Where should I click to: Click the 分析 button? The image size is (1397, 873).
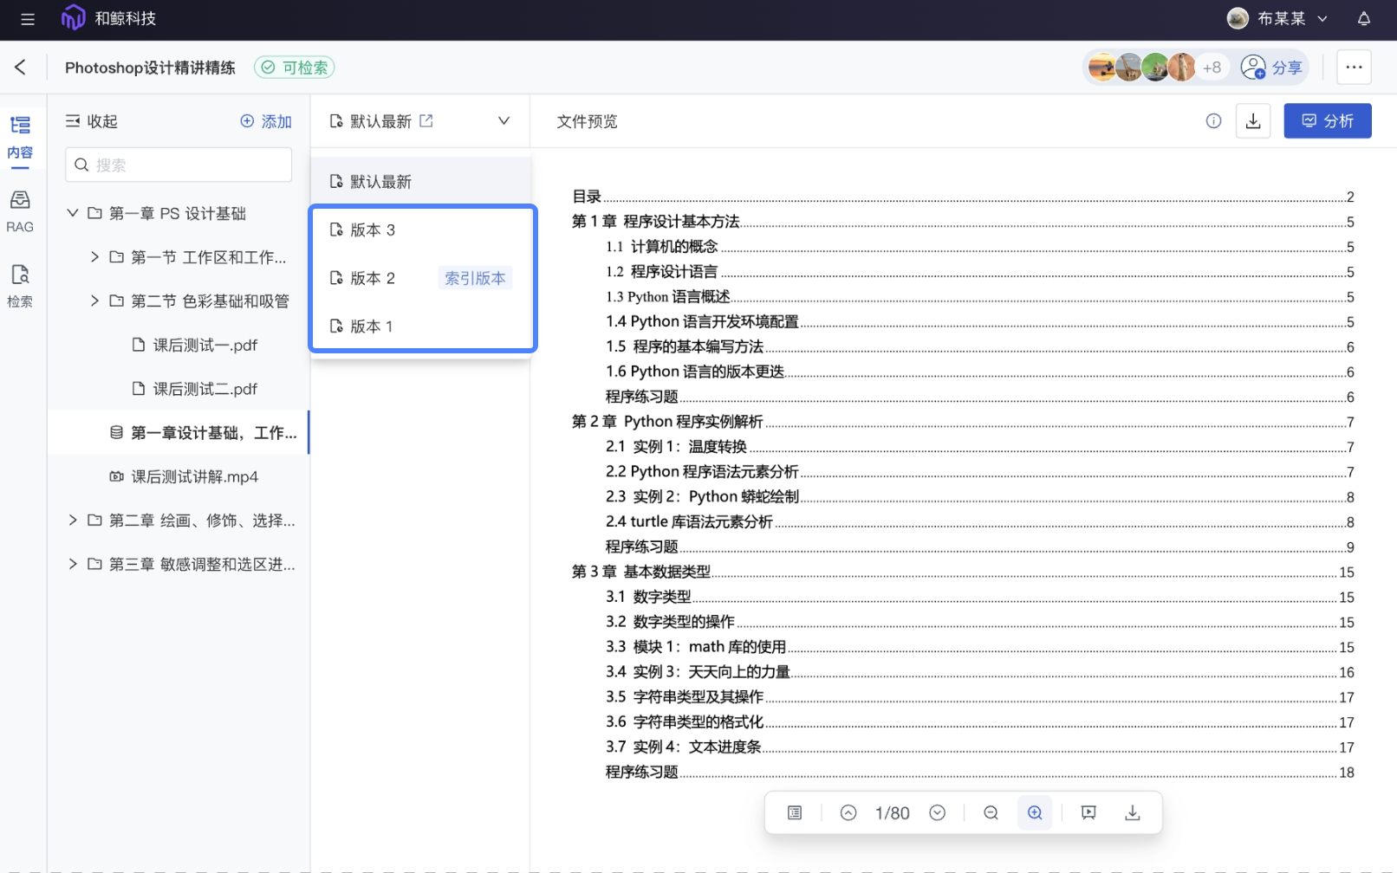(1327, 120)
